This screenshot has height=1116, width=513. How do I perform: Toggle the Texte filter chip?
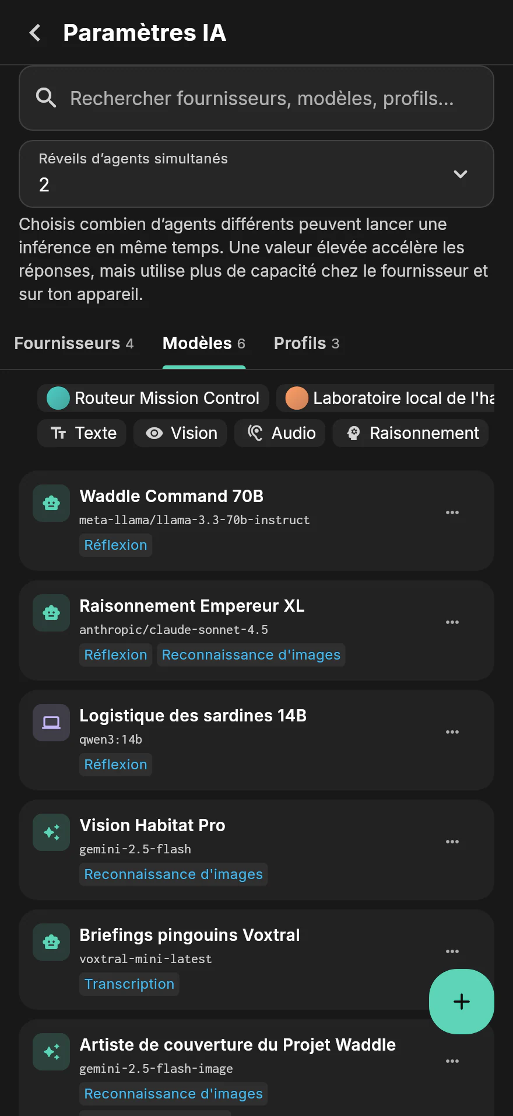pyautogui.click(x=82, y=433)
